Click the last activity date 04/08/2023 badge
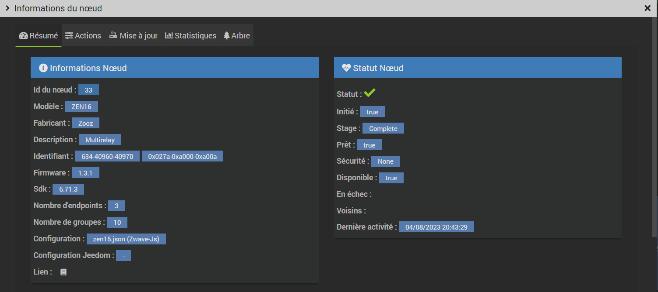 pos(436,227)
